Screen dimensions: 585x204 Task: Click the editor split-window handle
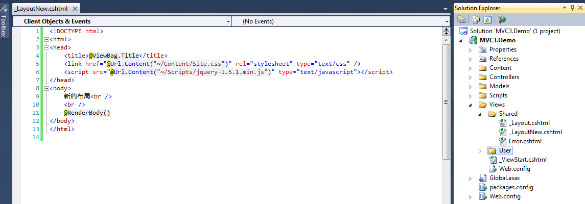pyautogui.click(x=446, y=31)
